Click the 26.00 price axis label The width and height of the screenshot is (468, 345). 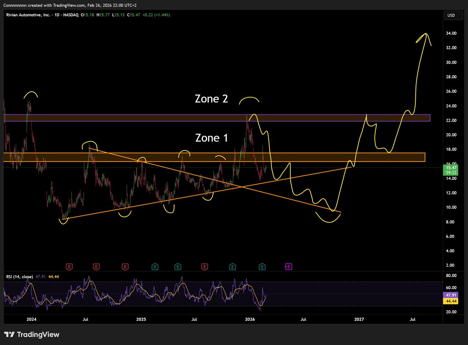[x=451, y=91]
